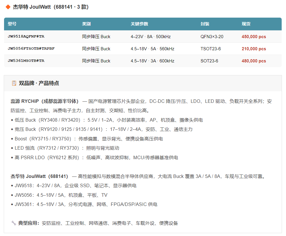Select part number JW9518AQFNF#TR
This screenshot has height=236, width=286.
tap(26, 36)
